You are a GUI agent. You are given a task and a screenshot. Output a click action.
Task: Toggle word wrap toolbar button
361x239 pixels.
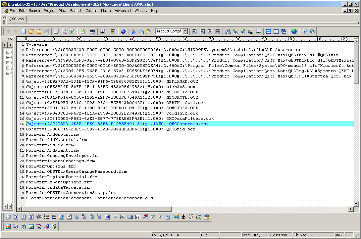[x=92, y=31]
